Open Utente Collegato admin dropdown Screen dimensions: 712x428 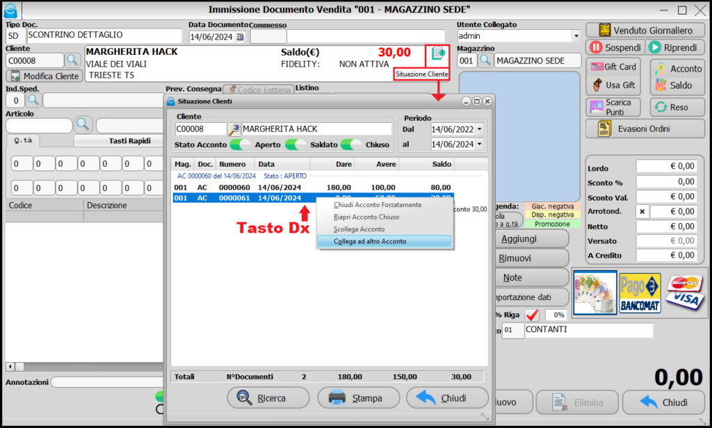(x=576, y=36)
